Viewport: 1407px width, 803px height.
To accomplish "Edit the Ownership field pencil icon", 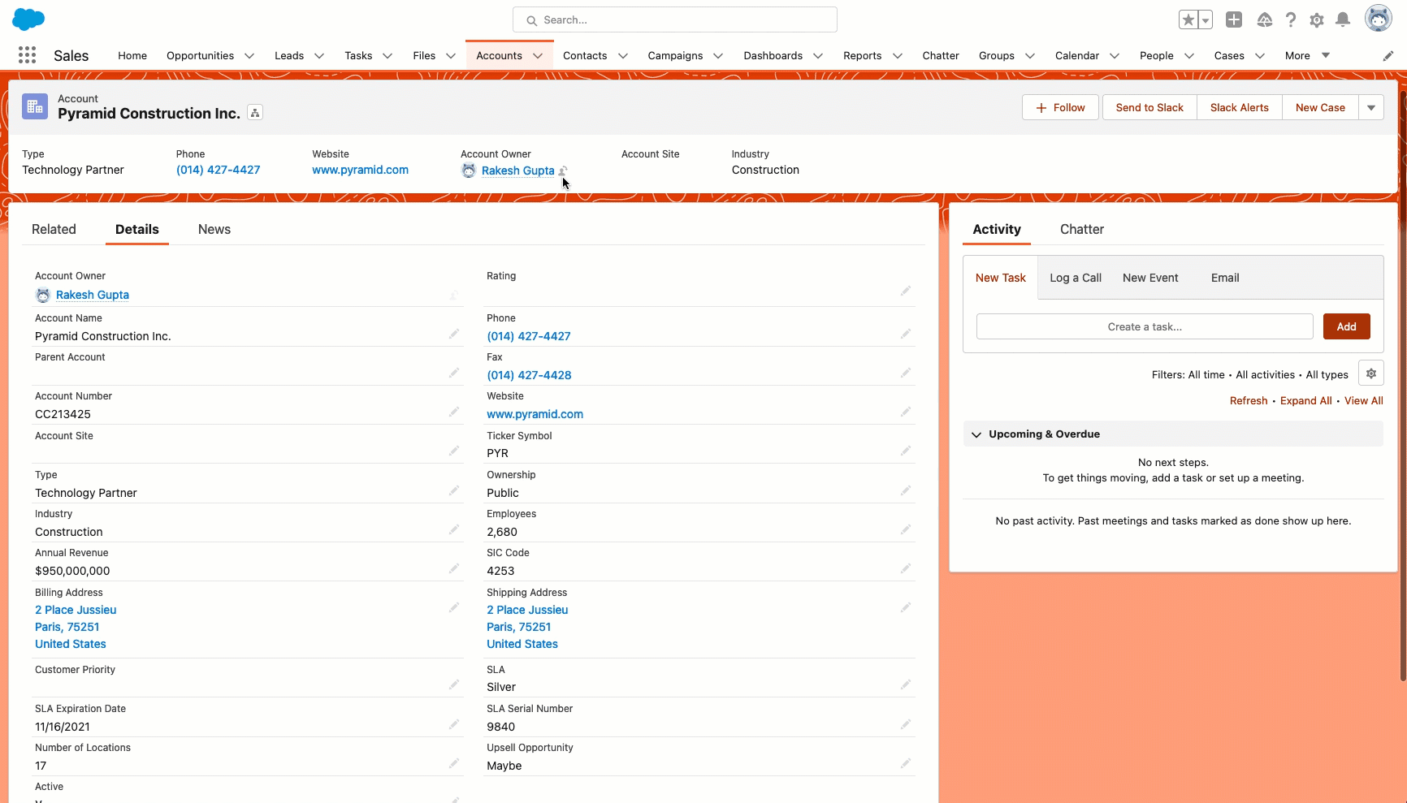I will [x=905, y=490].
